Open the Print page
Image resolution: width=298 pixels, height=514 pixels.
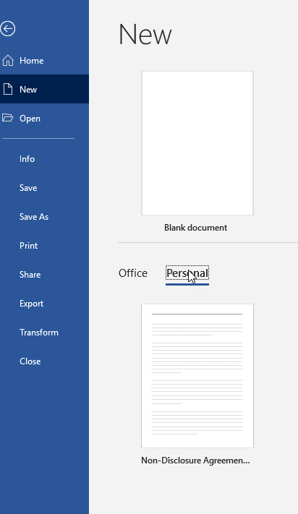pyautogui.click(x=44, y=246)
